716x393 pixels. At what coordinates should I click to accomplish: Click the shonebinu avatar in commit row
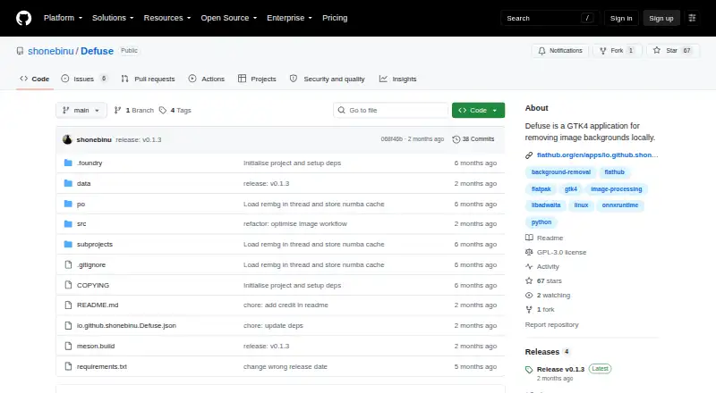click(x=67, y=139)
